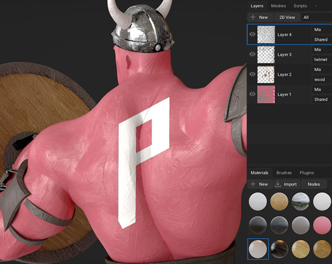Switch to the Meshes tab
Viewport: 332px width, 264px height.
pyautogui.click(x=278, y=6)
